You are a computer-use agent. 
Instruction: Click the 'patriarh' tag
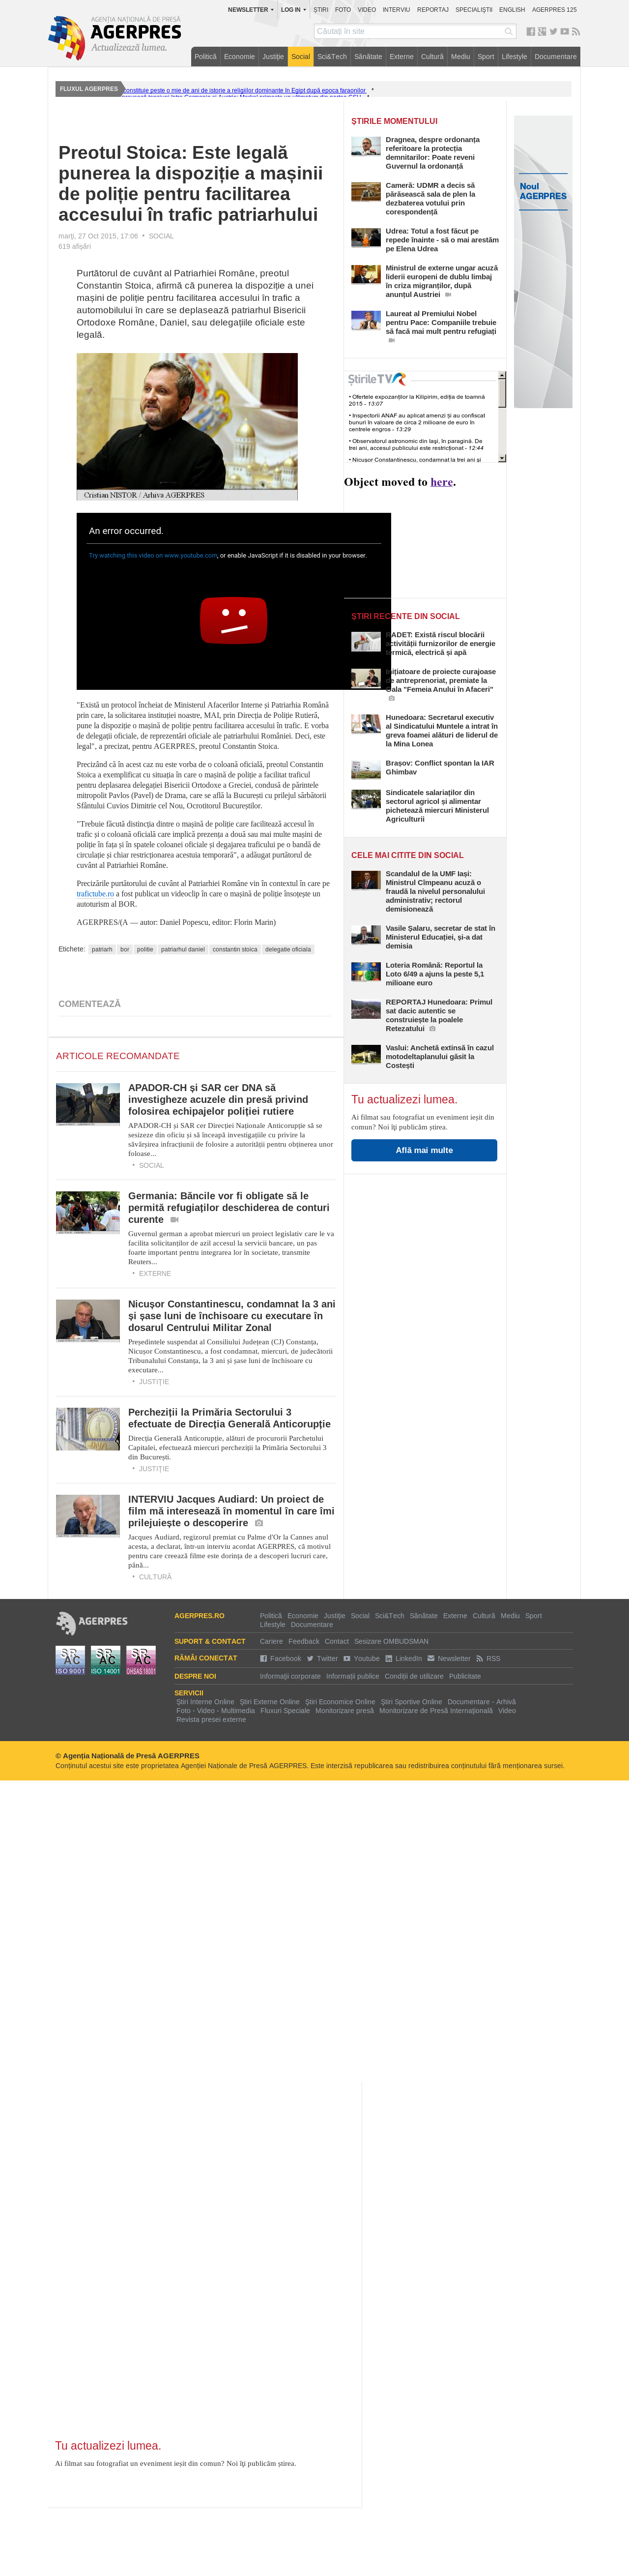tap(102, 949)
